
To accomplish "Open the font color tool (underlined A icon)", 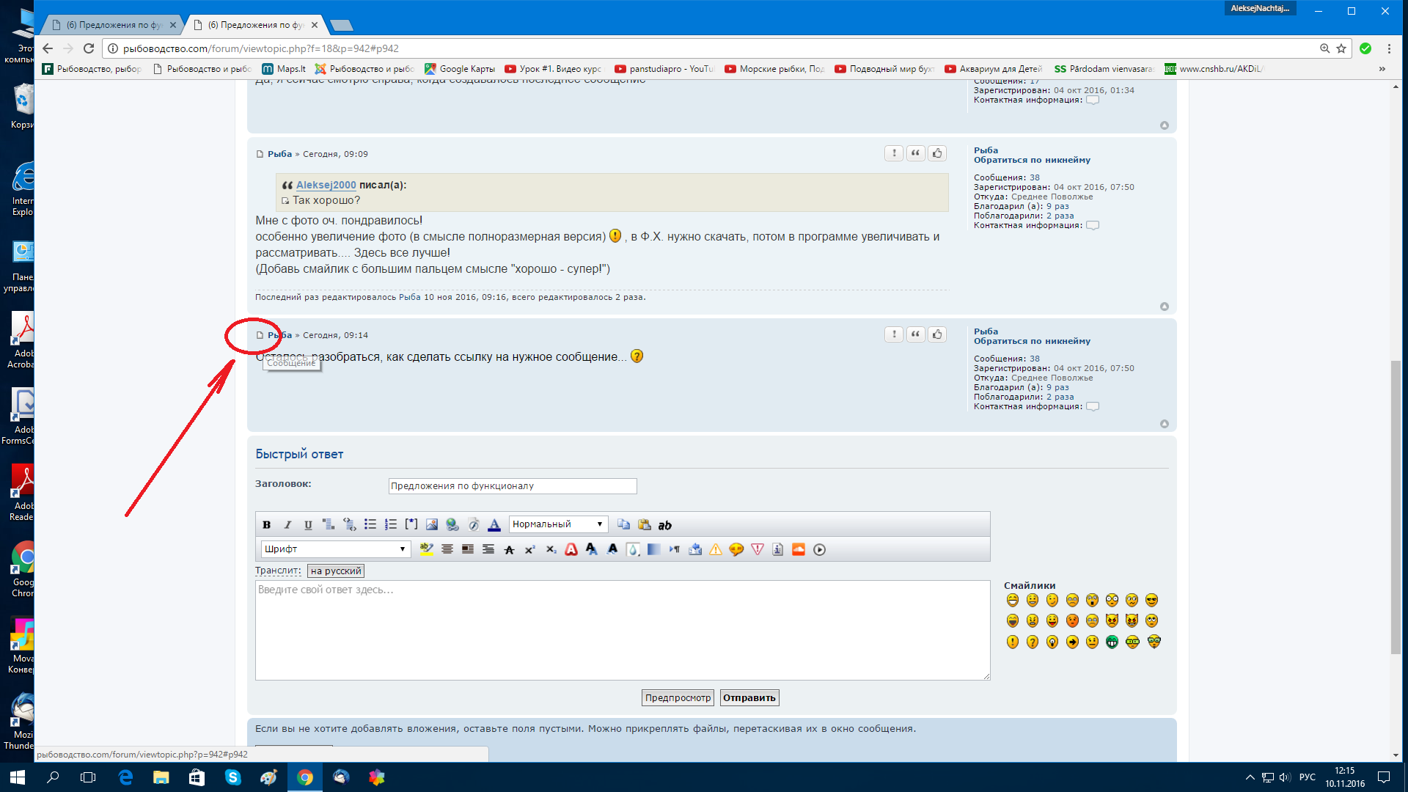I will coord(494,524).
